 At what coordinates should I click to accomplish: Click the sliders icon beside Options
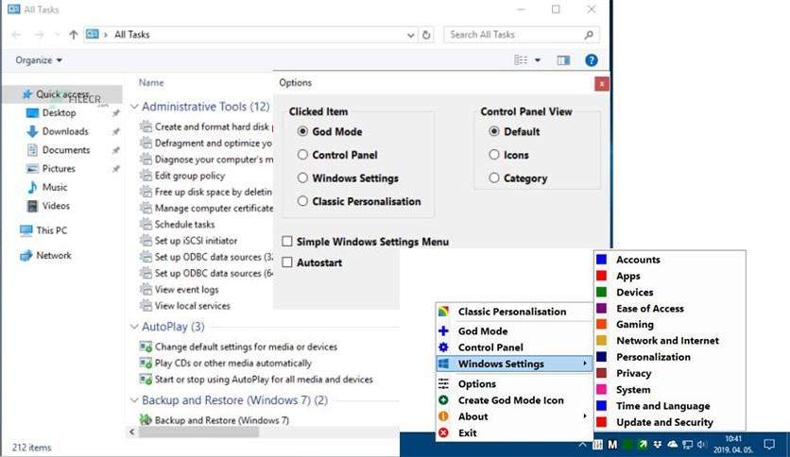[443, 383]
